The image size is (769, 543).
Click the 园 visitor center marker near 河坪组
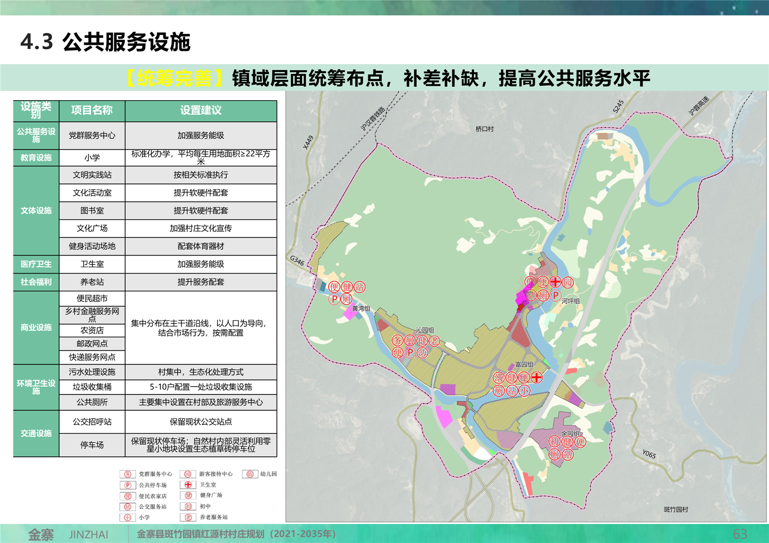coord(568,282)
